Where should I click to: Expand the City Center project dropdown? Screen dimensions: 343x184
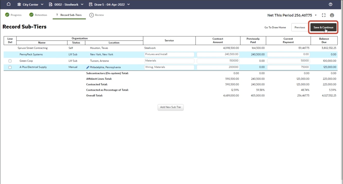pyautogui.click(x=42, y=5)
